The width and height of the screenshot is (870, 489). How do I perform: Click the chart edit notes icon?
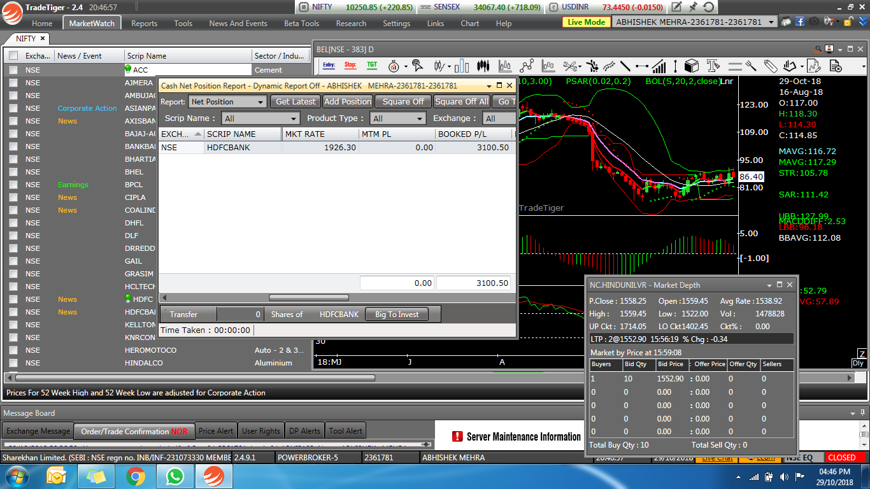tap(813, 66)
